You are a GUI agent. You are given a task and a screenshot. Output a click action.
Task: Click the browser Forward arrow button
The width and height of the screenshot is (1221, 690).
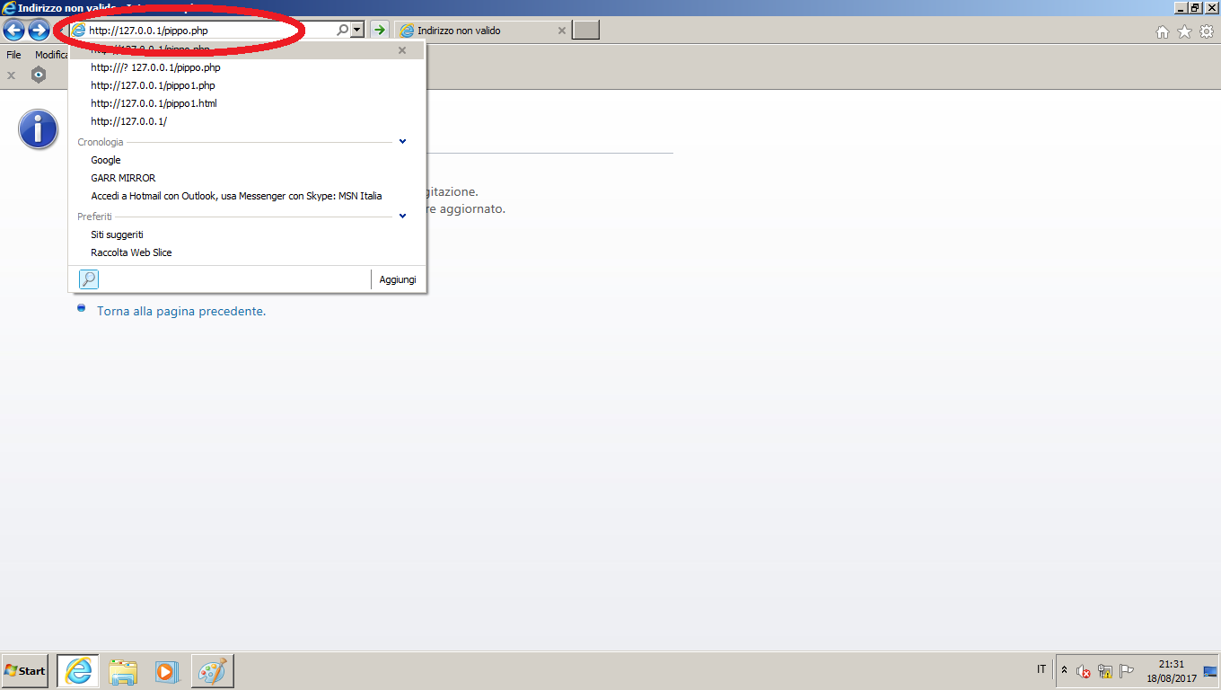point(39,31)
